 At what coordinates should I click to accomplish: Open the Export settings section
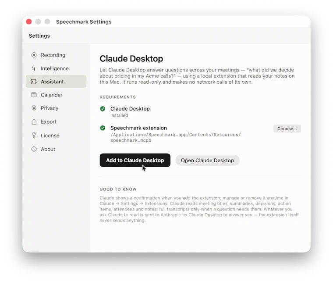pyautogui.click(x=56, y=121)
